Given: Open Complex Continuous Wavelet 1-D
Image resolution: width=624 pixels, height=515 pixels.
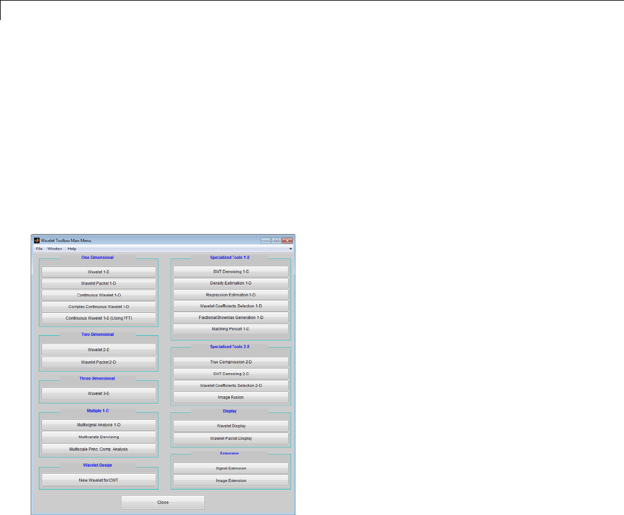Looking at the screenshot, I should 99,307.
